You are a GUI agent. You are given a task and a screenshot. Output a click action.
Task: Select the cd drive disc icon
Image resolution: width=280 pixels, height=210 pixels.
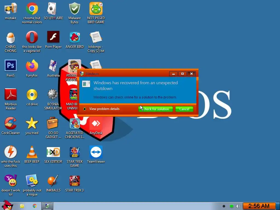(32, 94)
